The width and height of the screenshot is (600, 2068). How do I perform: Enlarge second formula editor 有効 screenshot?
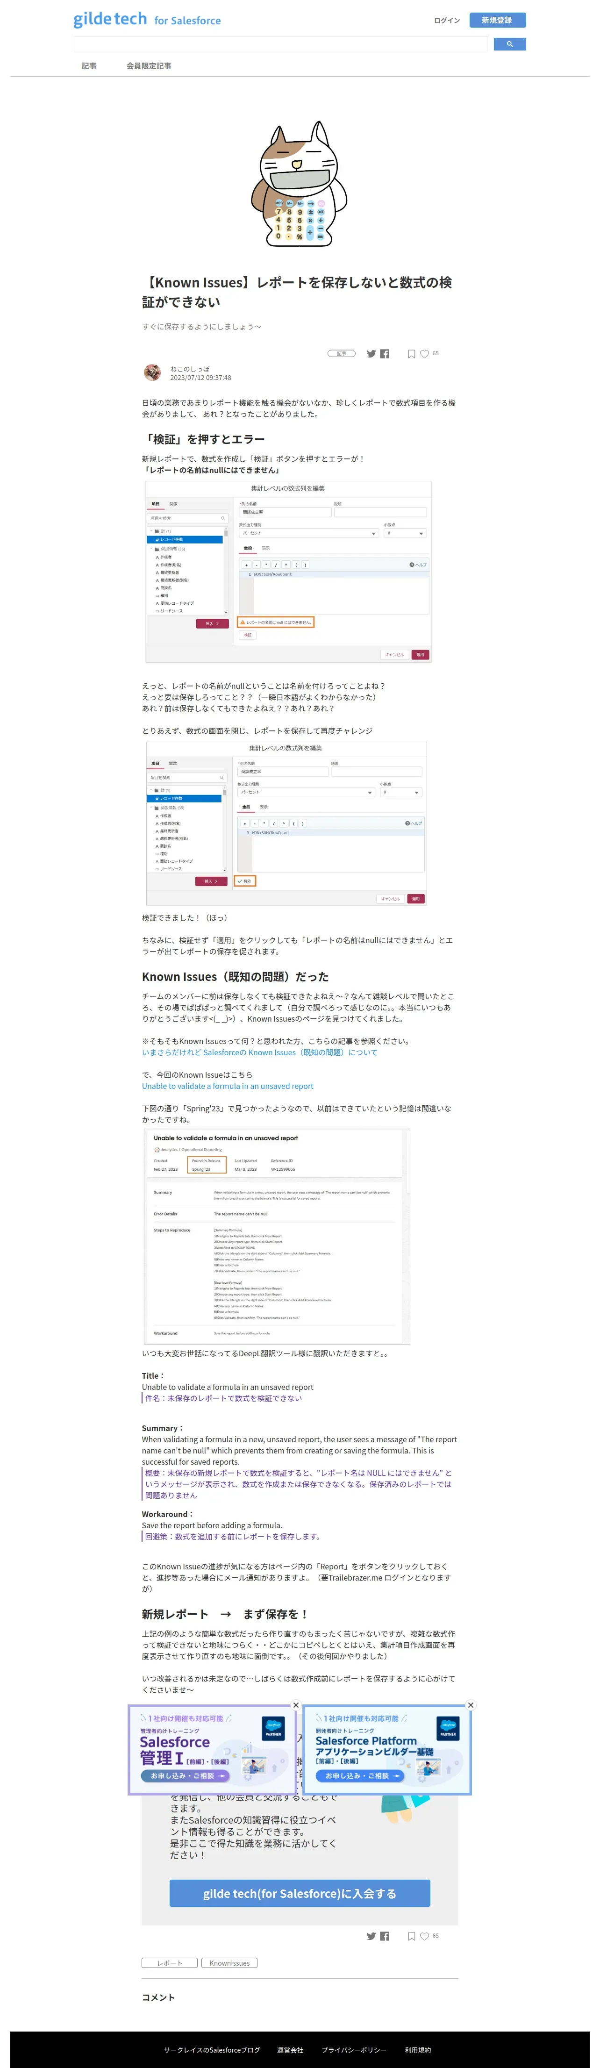tap(286, 823)
